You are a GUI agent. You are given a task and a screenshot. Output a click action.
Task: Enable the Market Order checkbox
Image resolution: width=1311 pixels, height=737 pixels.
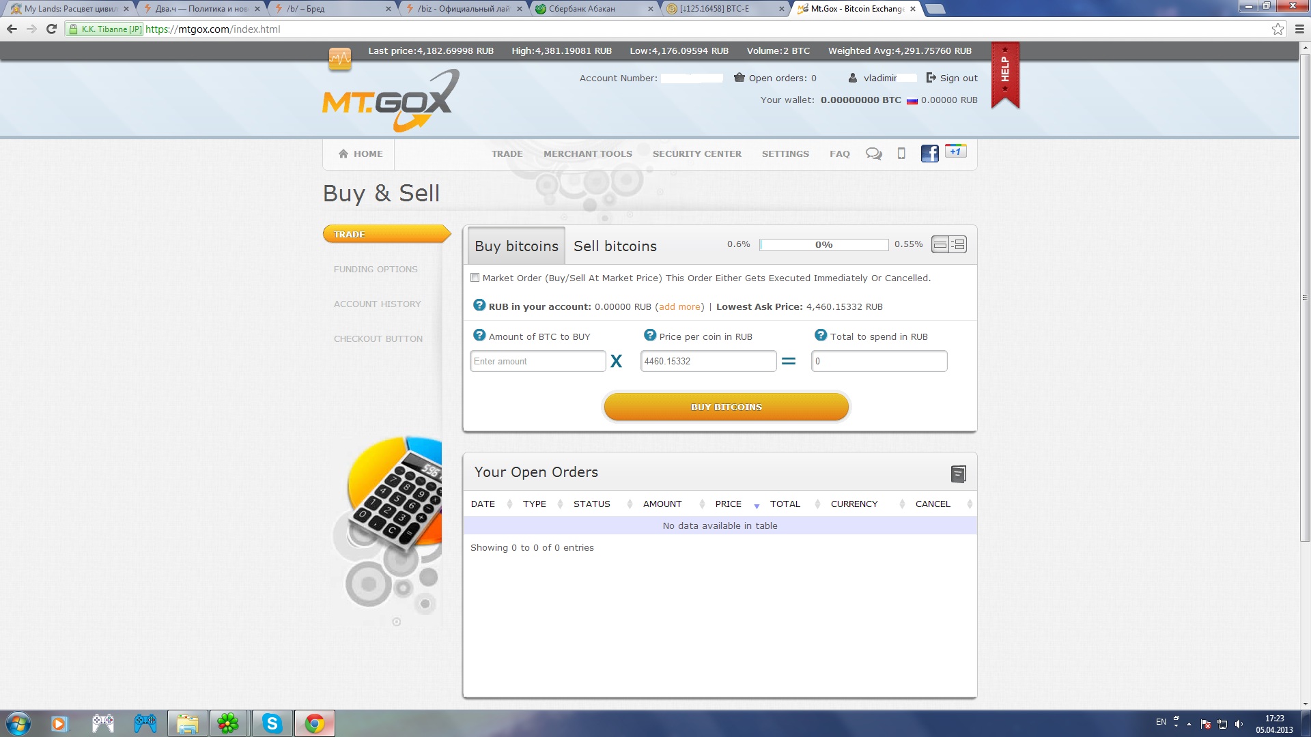pyautogui.click(x=475, y=278)
